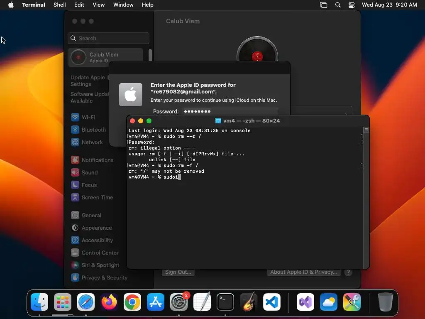Launch GarageBand from the dock

click(x=249, y=302)
